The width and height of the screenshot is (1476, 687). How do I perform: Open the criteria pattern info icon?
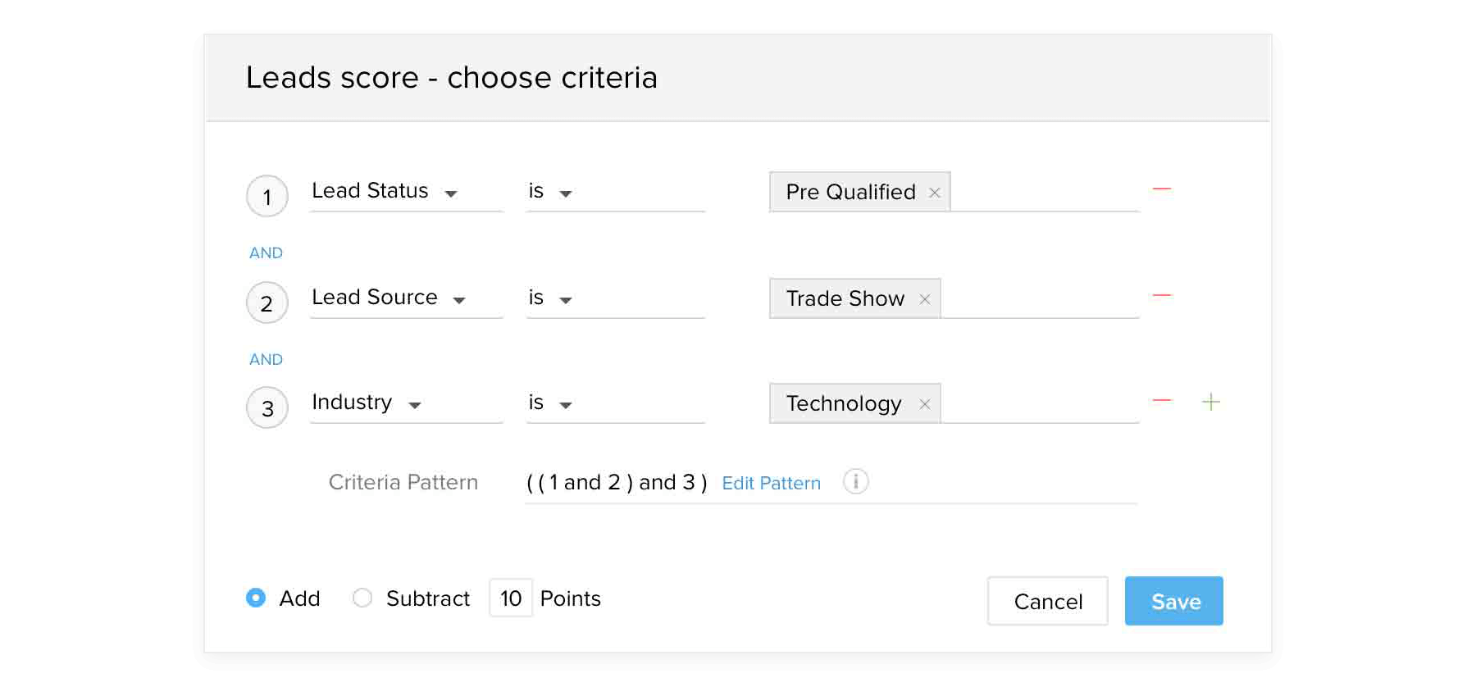point(855,481)
